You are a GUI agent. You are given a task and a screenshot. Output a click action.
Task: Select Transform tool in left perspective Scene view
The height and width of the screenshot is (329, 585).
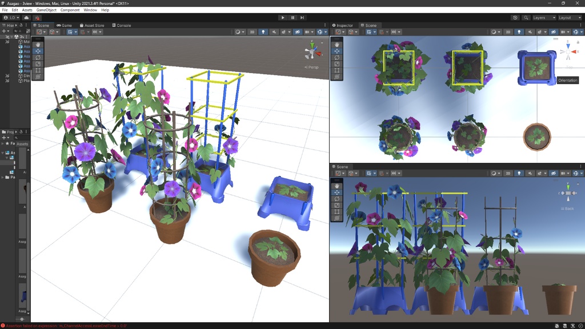coord(38,77)
